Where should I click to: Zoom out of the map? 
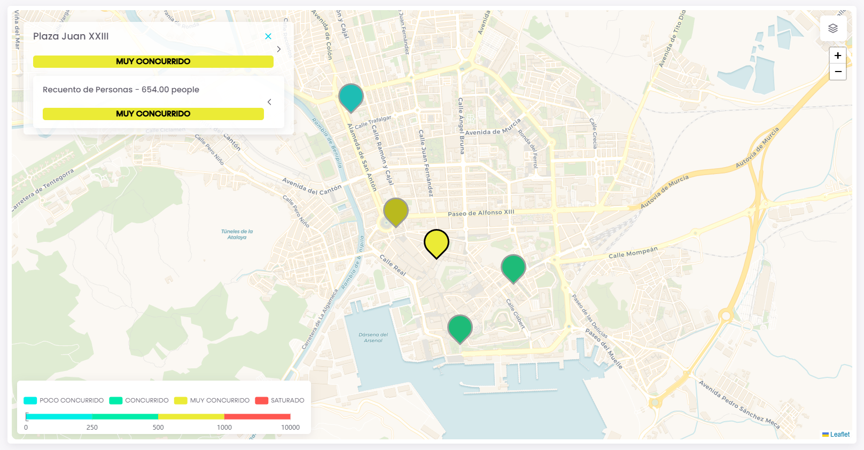(838, 72)
